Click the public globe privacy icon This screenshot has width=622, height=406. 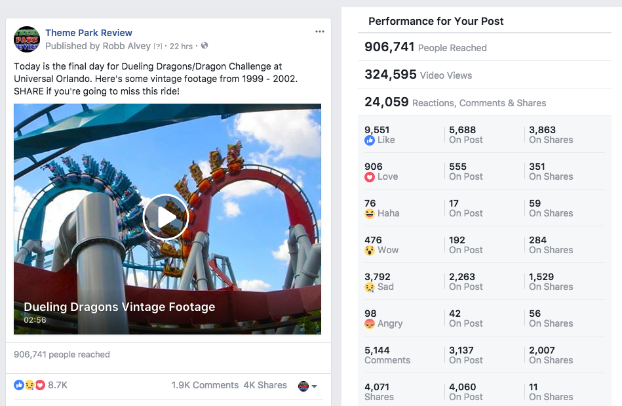[x=204, y=46]
